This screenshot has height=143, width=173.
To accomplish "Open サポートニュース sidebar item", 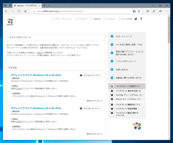I will click(x=127, y=36).
